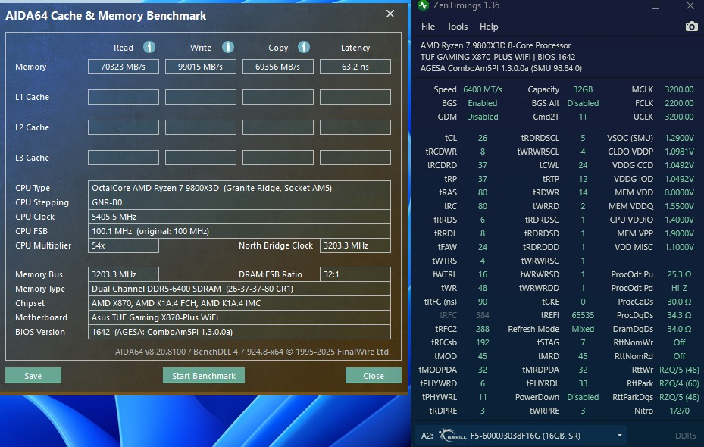
Task: Open the Help menu in ZenTimings
Action: click(489, 27)
